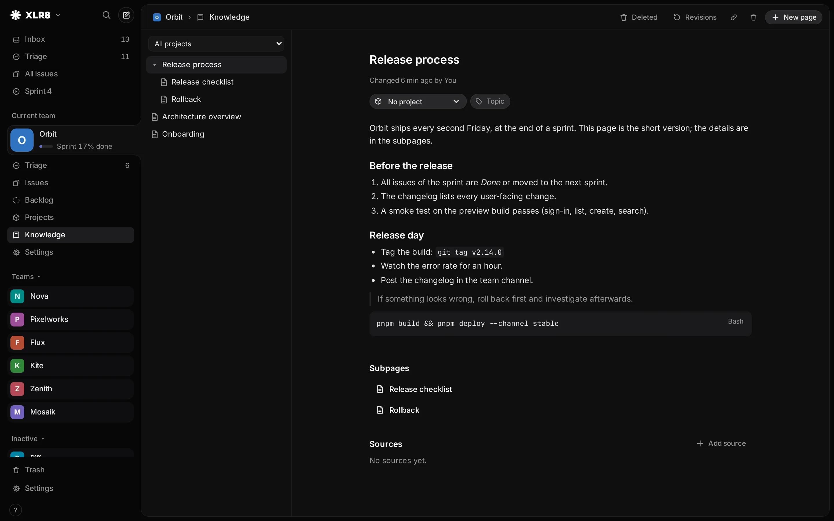This screenshot has height=521, width=834.
Task: Switch to the Pixelworks team
Action: coord(71,320)
